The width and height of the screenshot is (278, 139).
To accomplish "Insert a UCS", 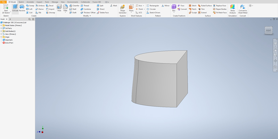I will pos(139,13).
